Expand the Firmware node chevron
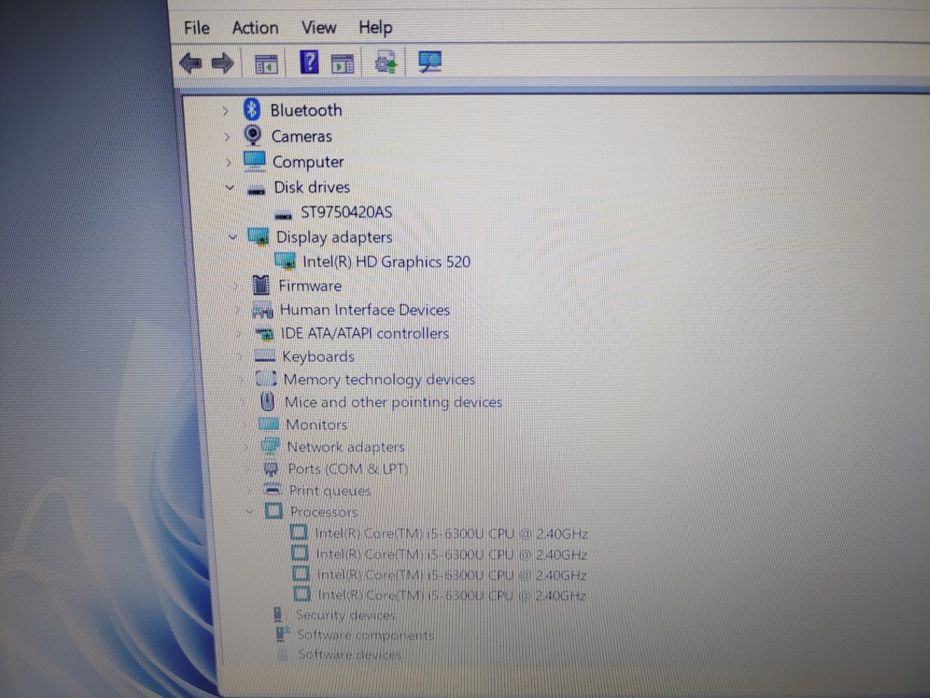Screen dimensions: 930x698 236,286
